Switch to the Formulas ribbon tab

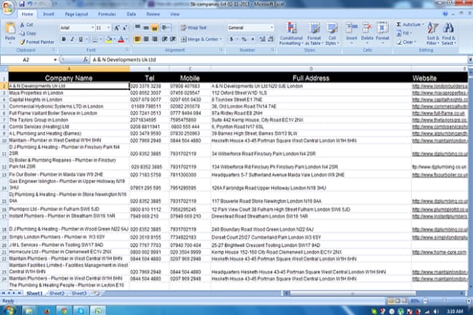click(107, 14)
